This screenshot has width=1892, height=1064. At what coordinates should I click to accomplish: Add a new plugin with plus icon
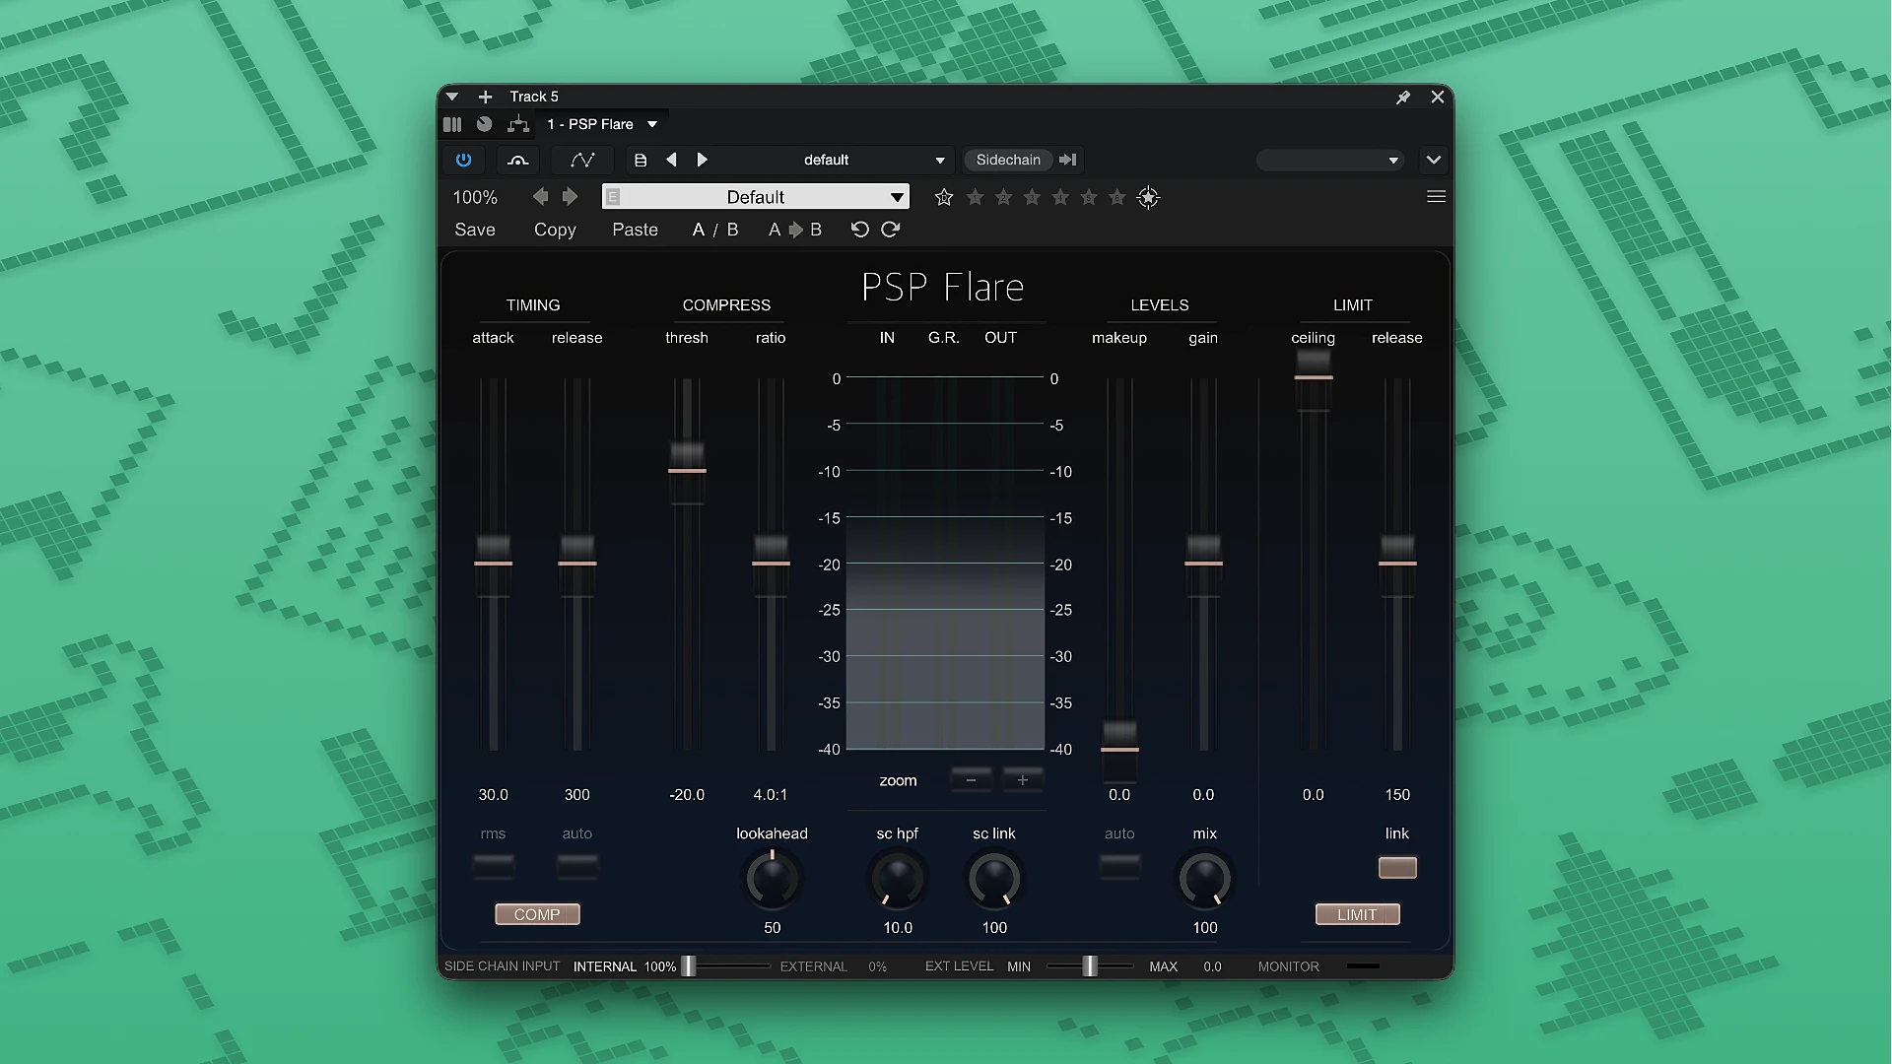point(485,97)
